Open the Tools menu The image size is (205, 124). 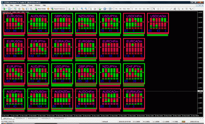point(30,5)
